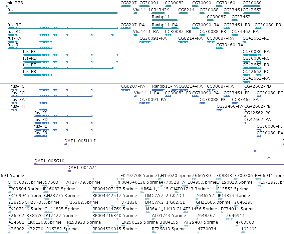Viewport: 284px width, 234px height.
Task: Click the CG30080-RC transcript label
Action: 256,58
